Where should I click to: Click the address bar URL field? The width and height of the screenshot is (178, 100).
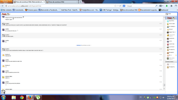click(x=60, y=6)
